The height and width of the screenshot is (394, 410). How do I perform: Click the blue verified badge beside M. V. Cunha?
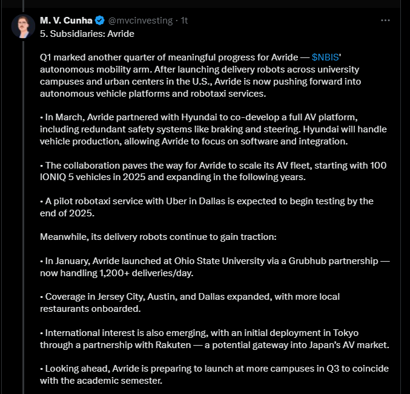click(x=99, y=21)
